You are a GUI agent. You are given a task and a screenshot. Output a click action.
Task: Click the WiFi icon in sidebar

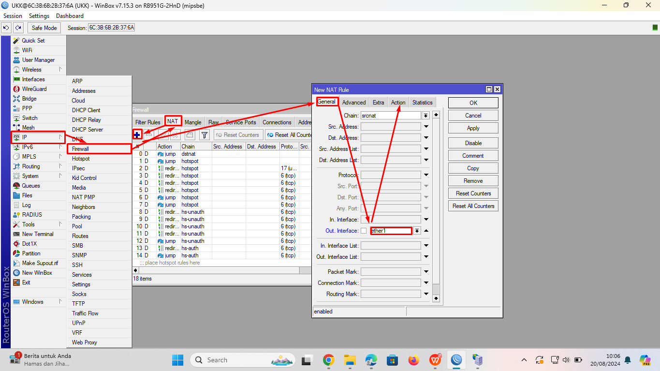point(16,50)
